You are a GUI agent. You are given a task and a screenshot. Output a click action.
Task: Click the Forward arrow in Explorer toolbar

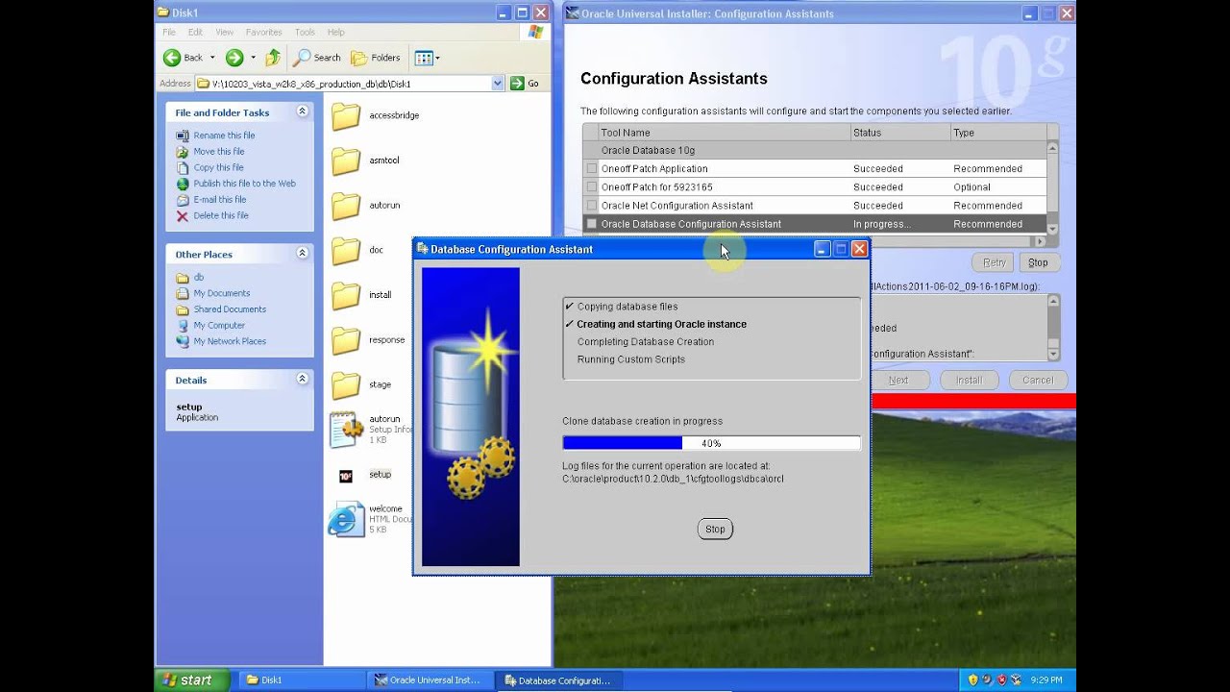tap(234, 58)
